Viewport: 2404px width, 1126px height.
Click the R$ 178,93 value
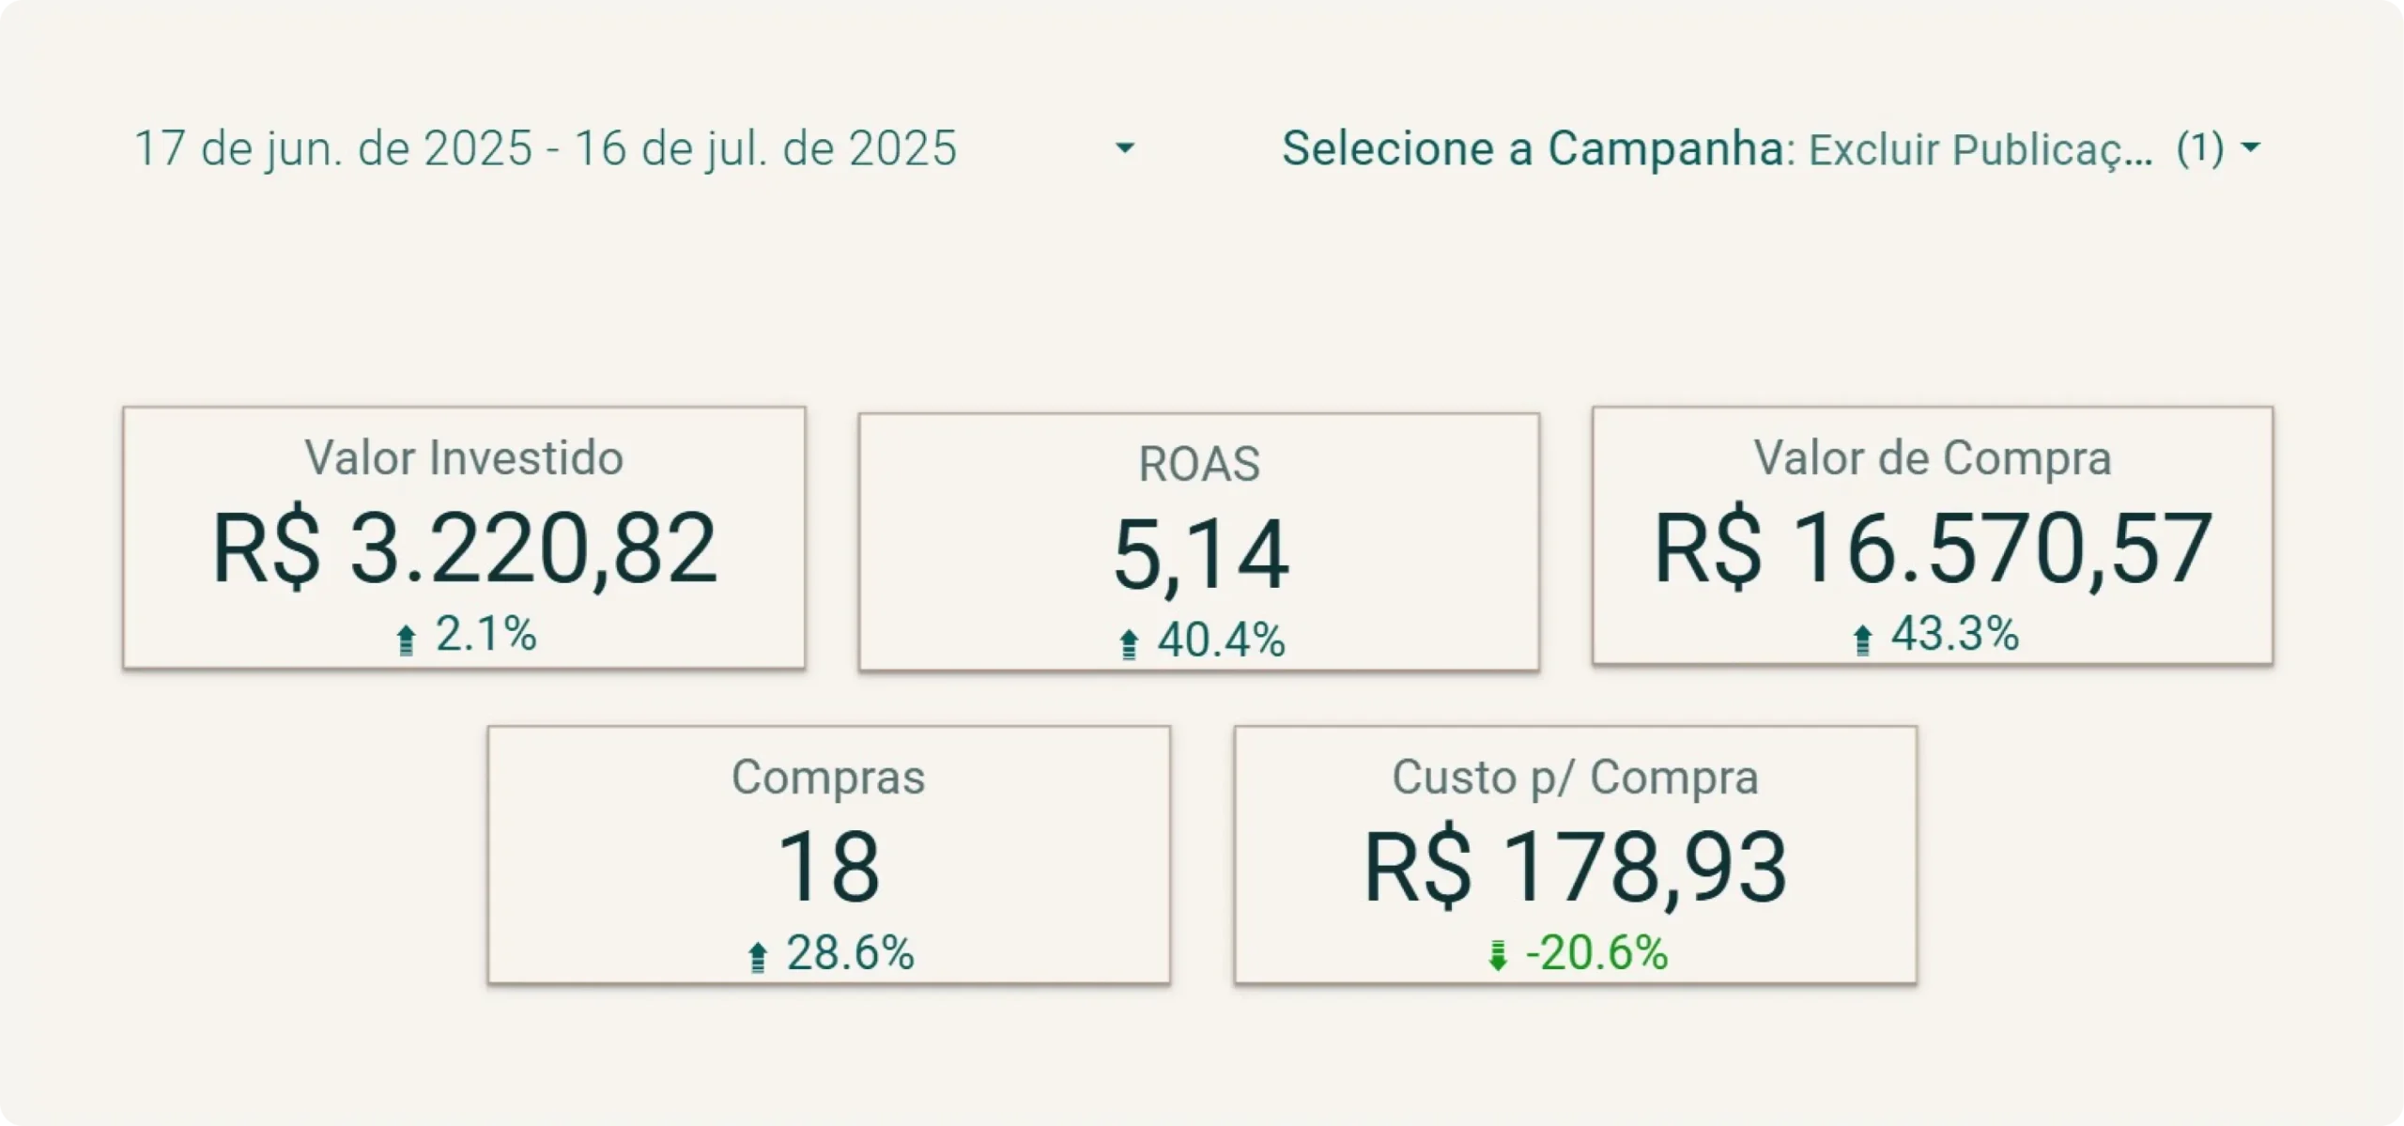tap(1575, 867)
